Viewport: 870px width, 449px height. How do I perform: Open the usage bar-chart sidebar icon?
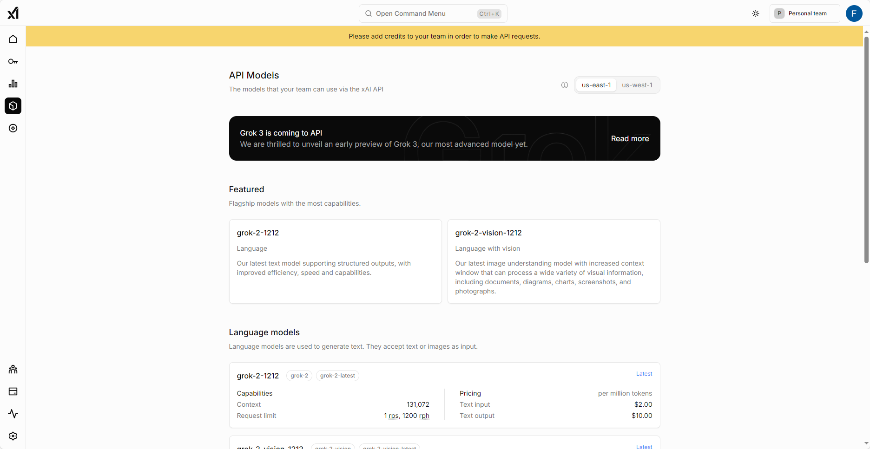(13, 84)
